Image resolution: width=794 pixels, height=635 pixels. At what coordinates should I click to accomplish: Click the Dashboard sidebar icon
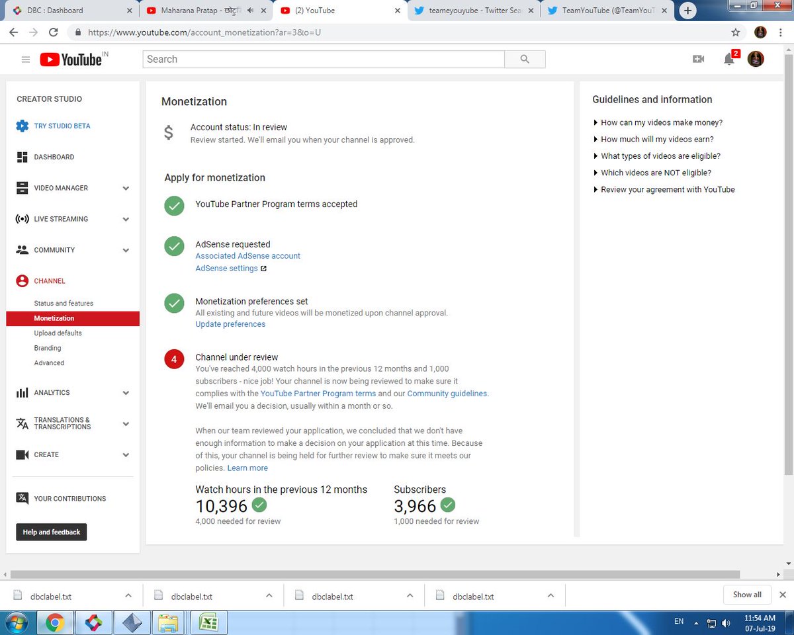22,157
